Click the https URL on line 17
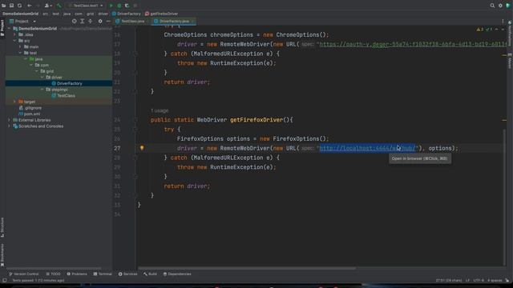Image resolution: width=513 pixels, height=288 pixels. 412,44
